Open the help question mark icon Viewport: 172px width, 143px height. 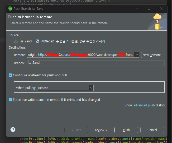(13, 130)
